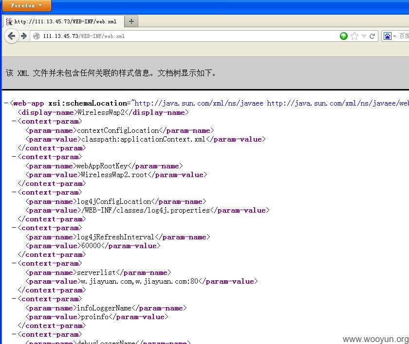Image resolution: width=409 pixels, height=344 pixels.
Task: Click the classpath:applicationContext.xml value
Action: [143, 139]
